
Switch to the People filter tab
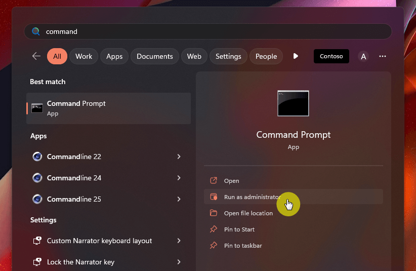point(266,56)
